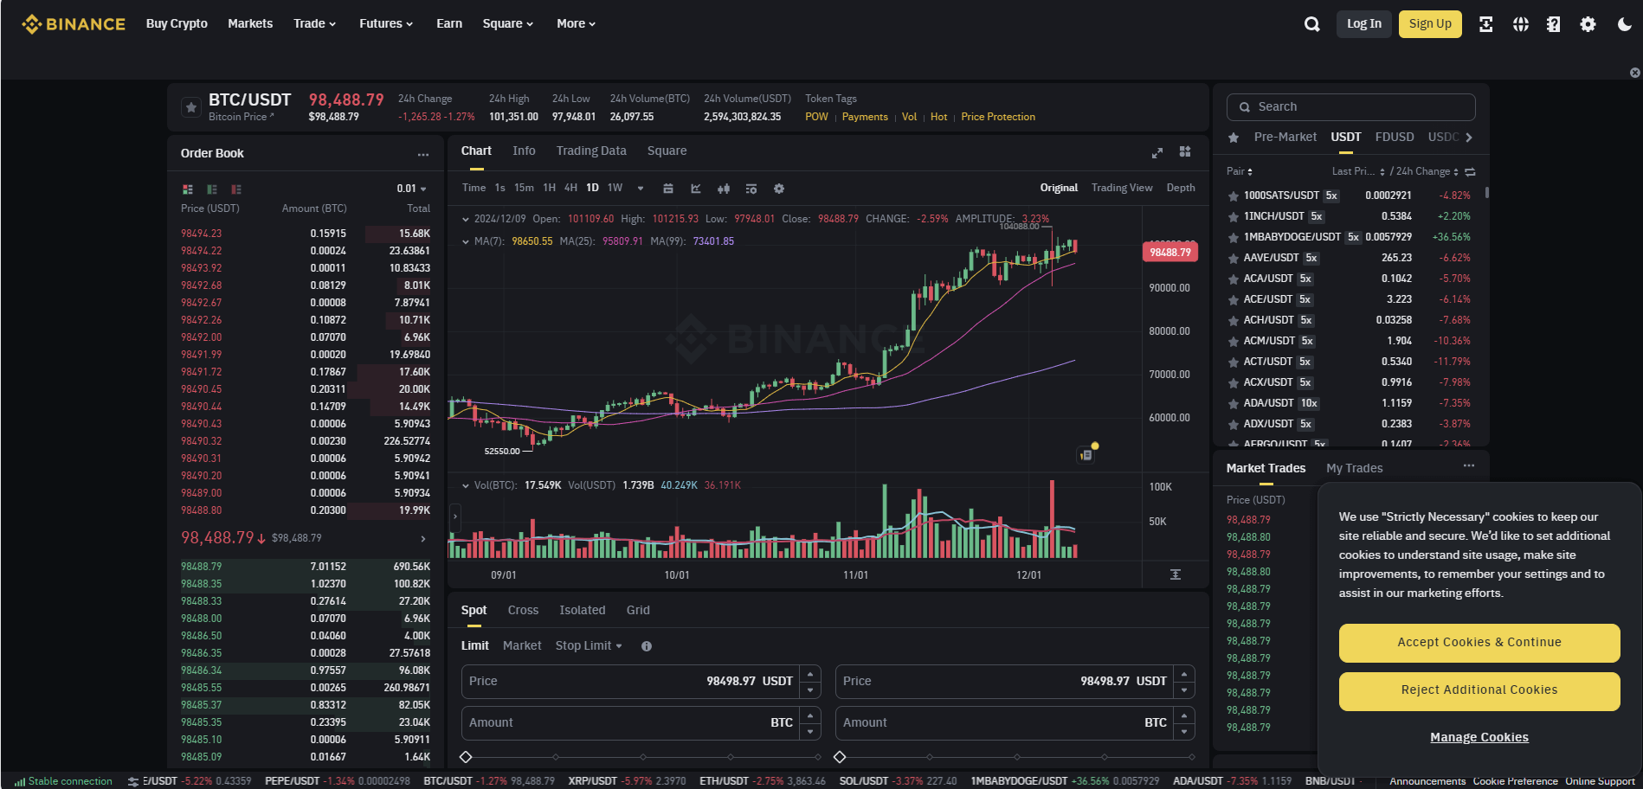Toggle the 1000SATS/USDT favorite star
The image size is (1643, 789).
coord(1234,196)
